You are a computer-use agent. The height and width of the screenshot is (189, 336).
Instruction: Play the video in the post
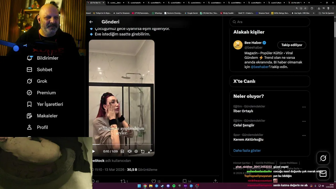[93, 151]
